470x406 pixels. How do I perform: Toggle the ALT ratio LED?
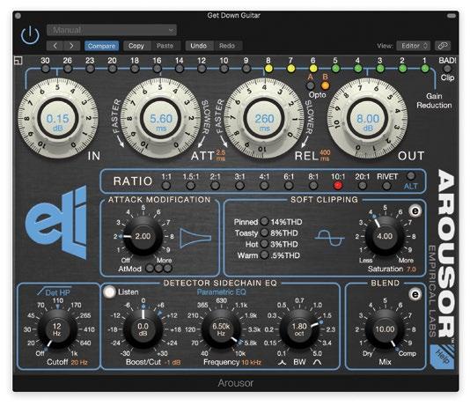point(411,176)
